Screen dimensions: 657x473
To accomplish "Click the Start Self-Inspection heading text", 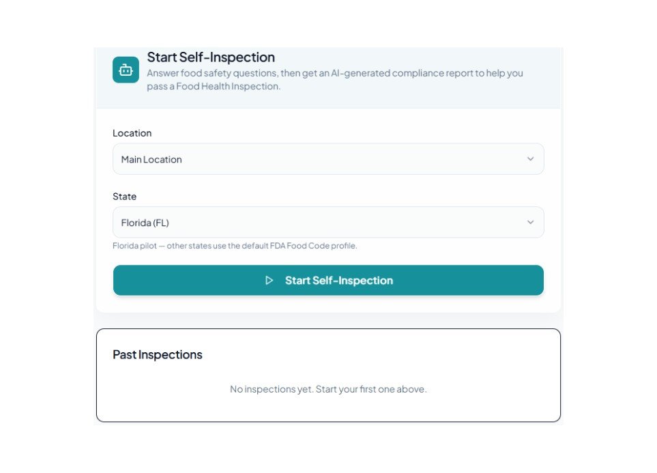I will coord(211,57).
